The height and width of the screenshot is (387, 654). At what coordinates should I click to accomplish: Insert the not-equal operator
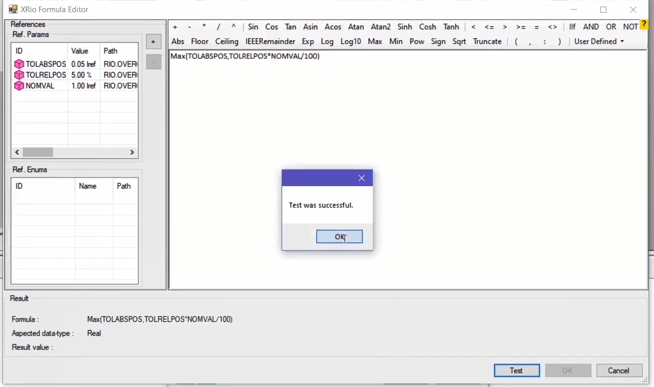coord(552,27)
